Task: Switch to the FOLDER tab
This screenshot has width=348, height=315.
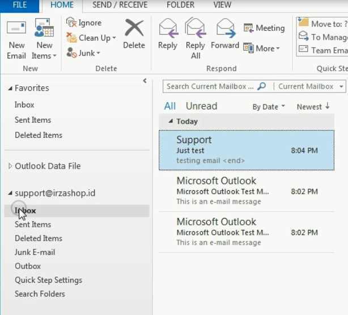Action: click(180, 5)
